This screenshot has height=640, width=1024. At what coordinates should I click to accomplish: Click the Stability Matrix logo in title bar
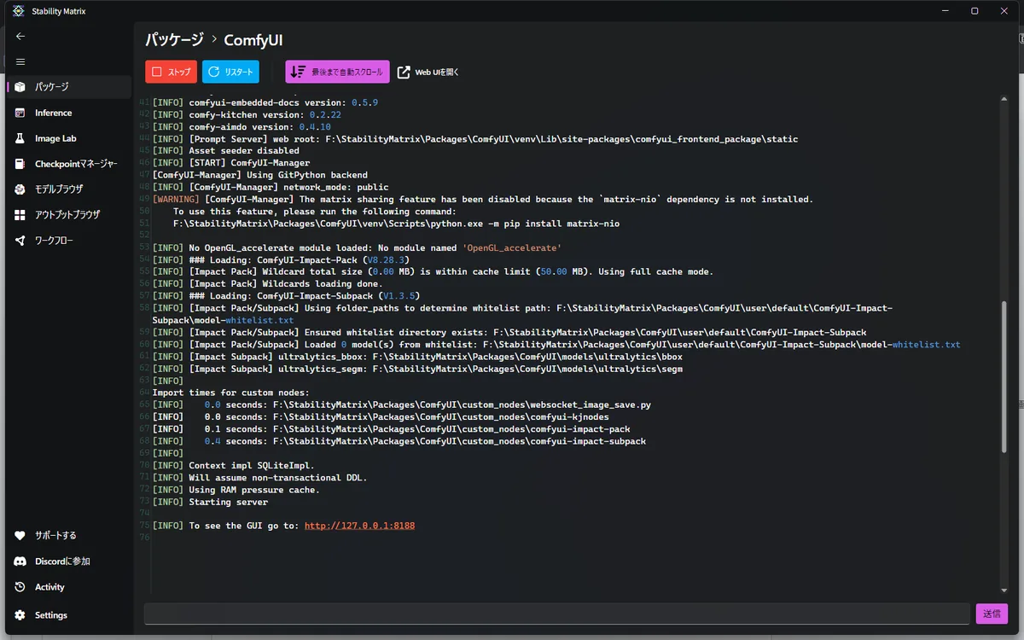click(19, 11)
